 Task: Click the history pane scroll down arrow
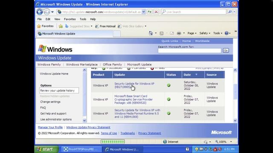(x=235, y=120)
